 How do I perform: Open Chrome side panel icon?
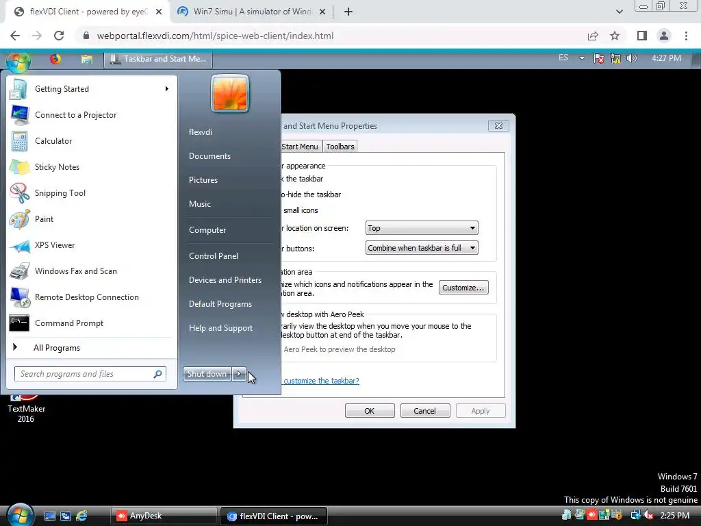642,36
